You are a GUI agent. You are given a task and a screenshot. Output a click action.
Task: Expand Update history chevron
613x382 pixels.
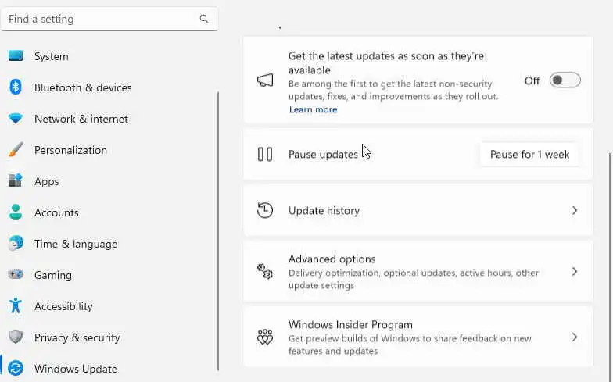575,211
